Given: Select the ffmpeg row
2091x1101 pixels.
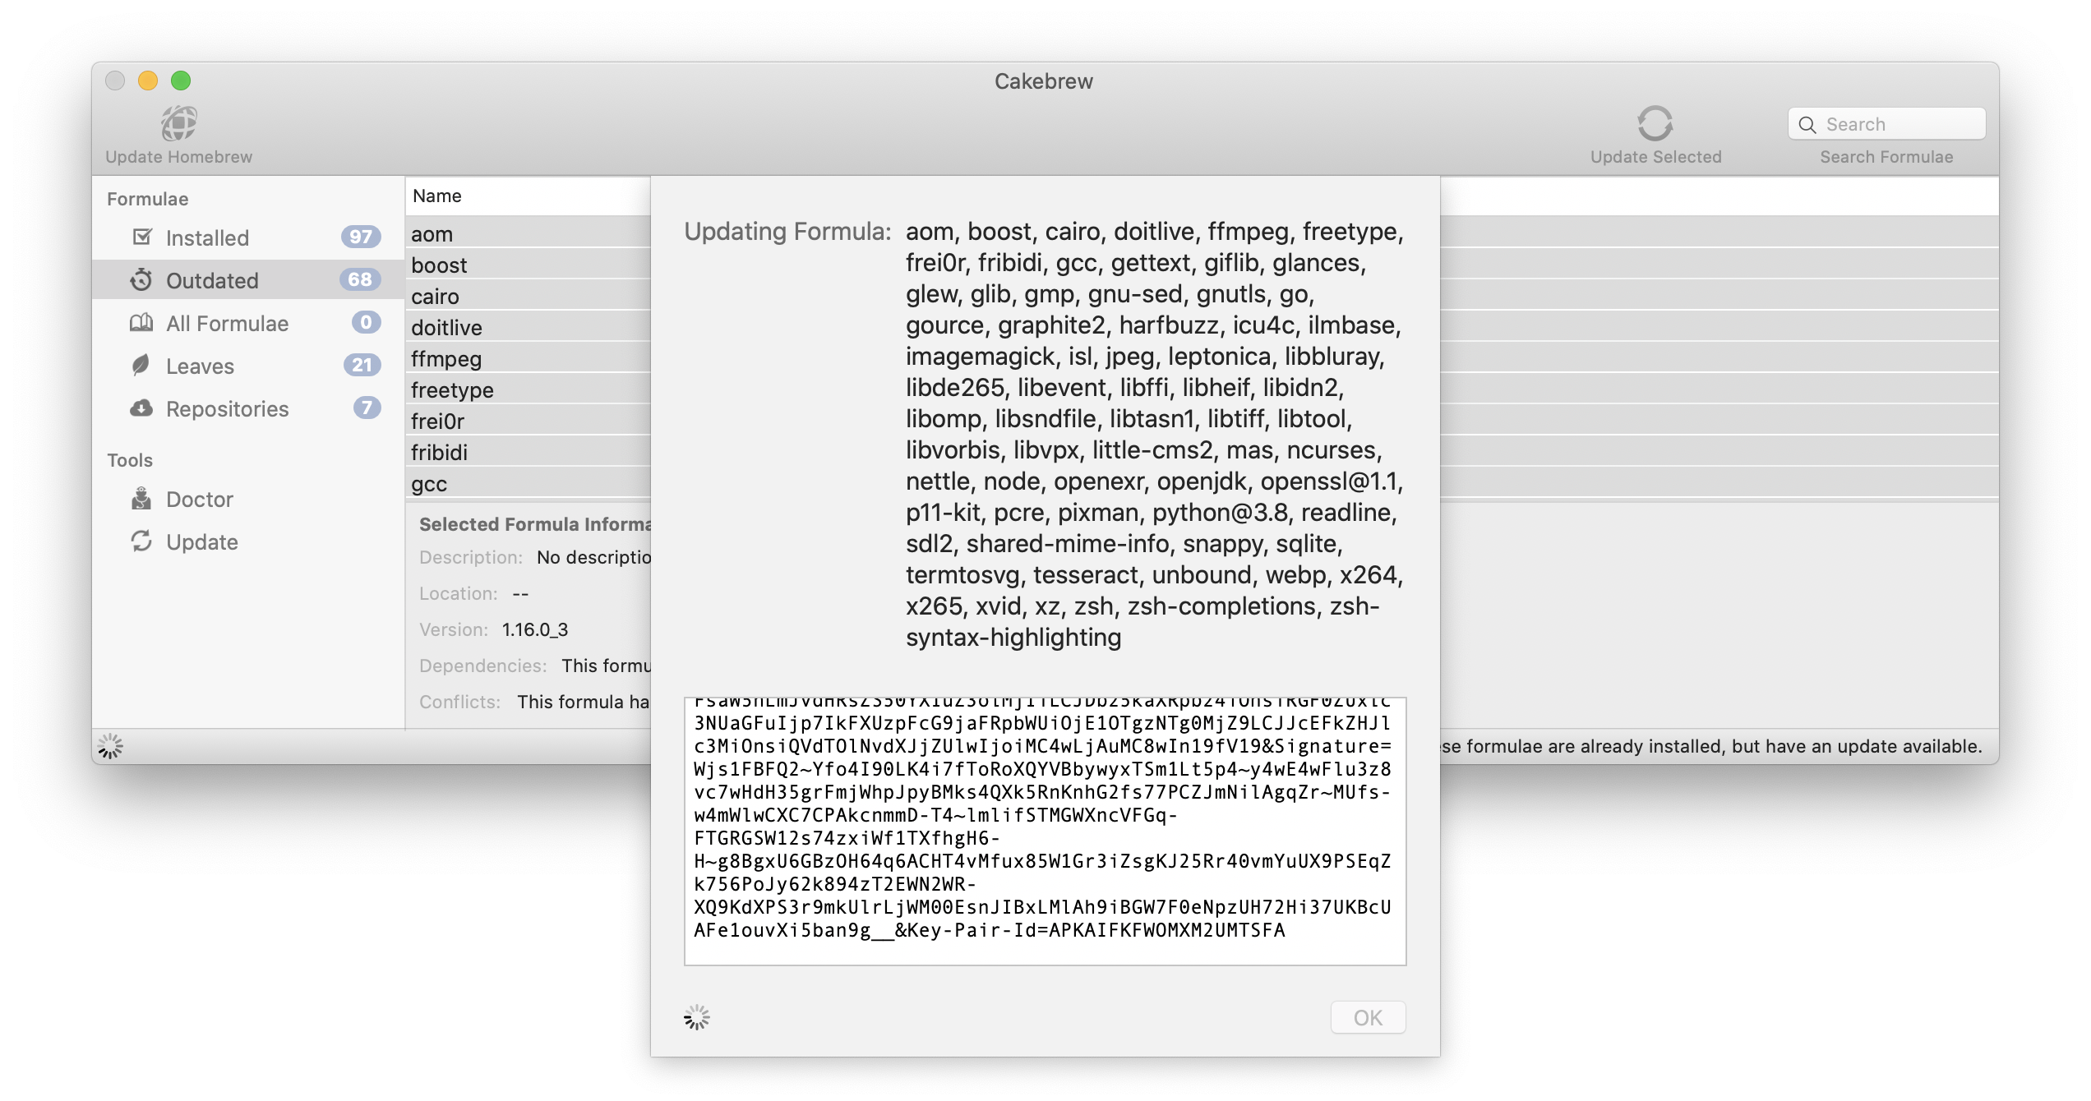Looking at the screenshot, I should click(x=528, y=358).
